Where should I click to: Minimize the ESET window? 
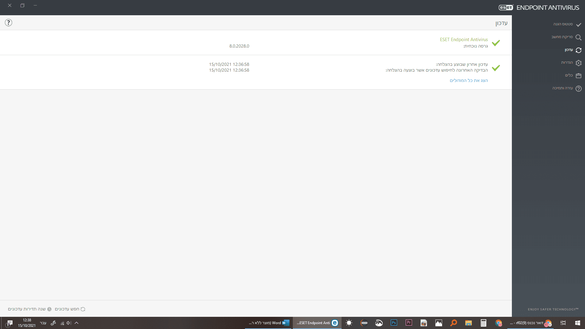(35, 5)
